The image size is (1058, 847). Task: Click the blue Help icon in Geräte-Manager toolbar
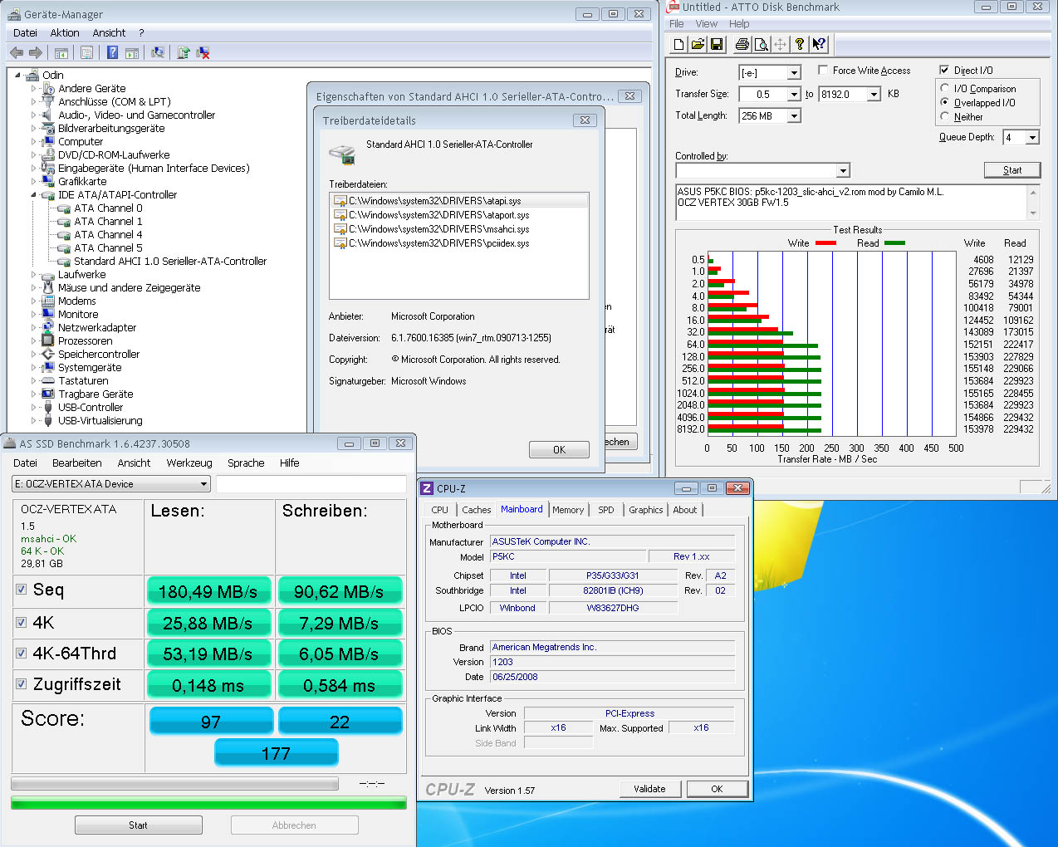[x=112, y=52]
